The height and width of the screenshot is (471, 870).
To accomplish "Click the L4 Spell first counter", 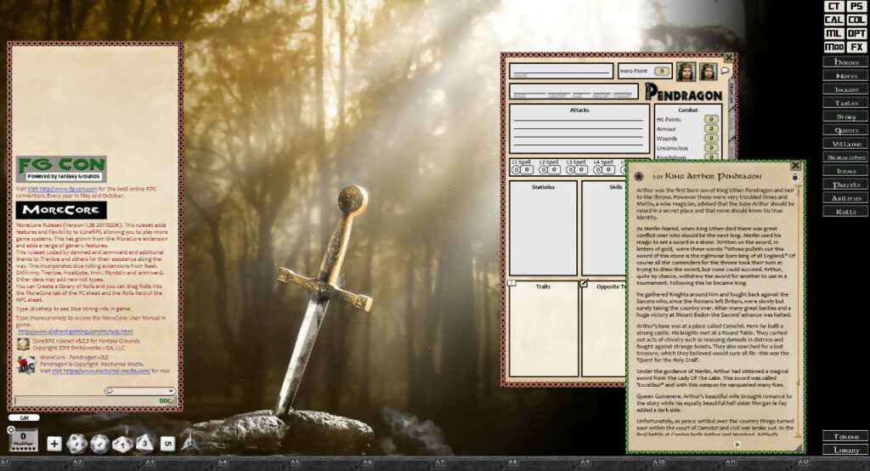I will pyautogui.click(x=597, y=169).
